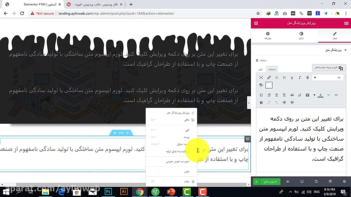351x197 pixels.
Task: Collapse the ویرایشگر متن section
Action: coord(335,50)
